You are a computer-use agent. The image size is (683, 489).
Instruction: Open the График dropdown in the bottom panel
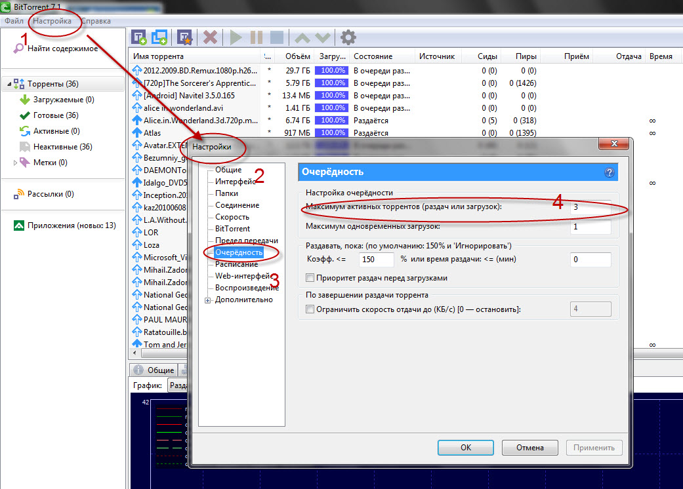click(x=178, y=385)
